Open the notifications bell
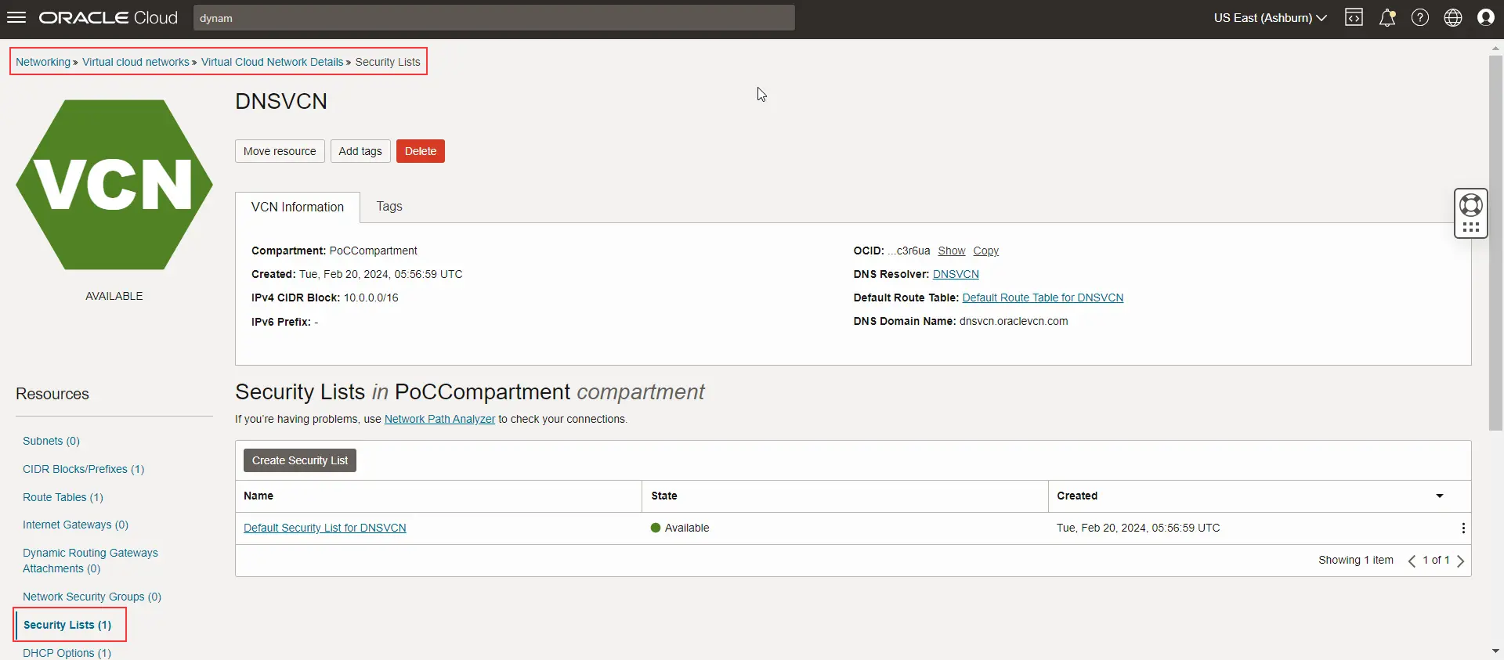Image resolution: width=1504 pixels, height=660 pixels. [x=1386, y=17]
